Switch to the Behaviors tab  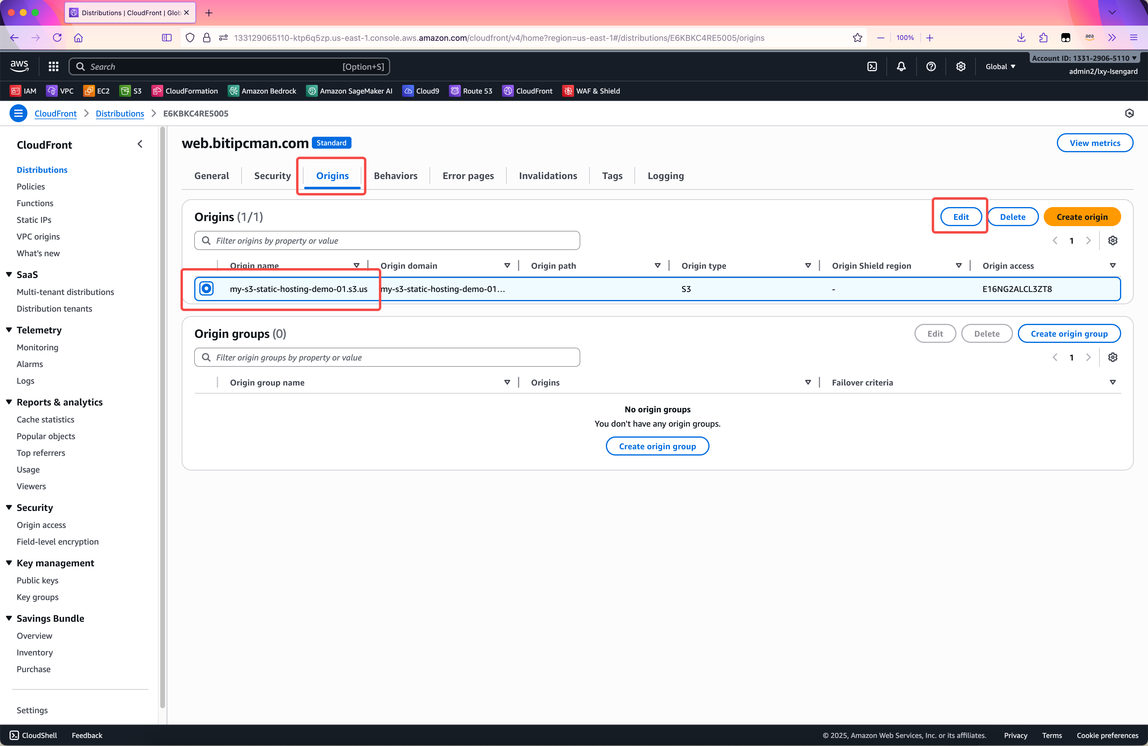click(396, 176)
